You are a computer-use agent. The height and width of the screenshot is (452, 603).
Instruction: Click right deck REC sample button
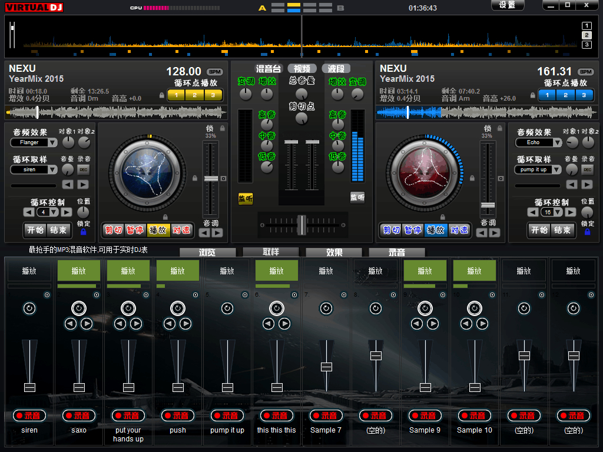click(587, 169)
